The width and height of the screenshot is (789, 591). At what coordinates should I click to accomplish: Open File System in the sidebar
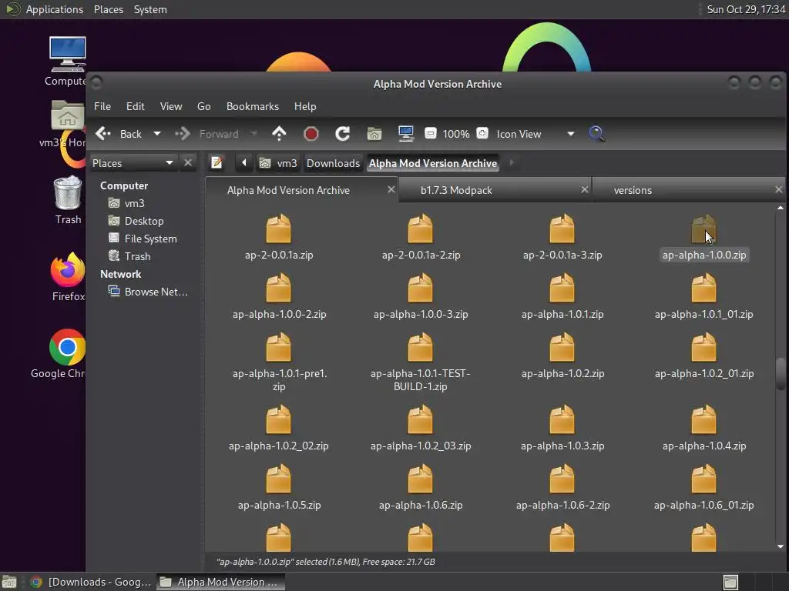click(x=150, y=239)
